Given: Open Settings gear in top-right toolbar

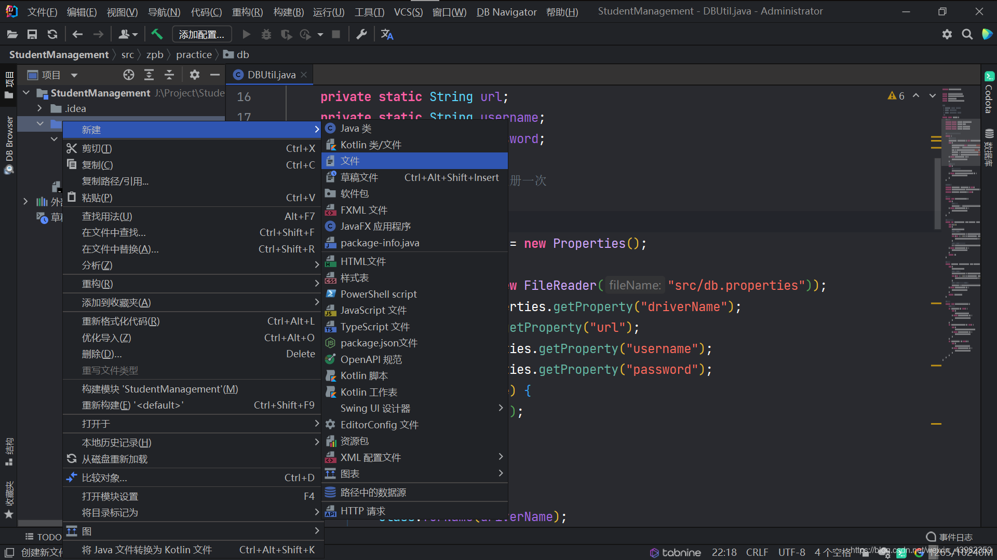Looking at the screenshot, I should (947, 34).
